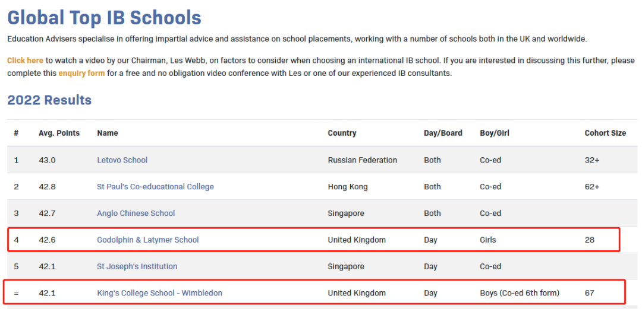The width and height of the screenshot is (642, 309).
Task: Open Anglo Chinese School link
Action: point(136,213)
